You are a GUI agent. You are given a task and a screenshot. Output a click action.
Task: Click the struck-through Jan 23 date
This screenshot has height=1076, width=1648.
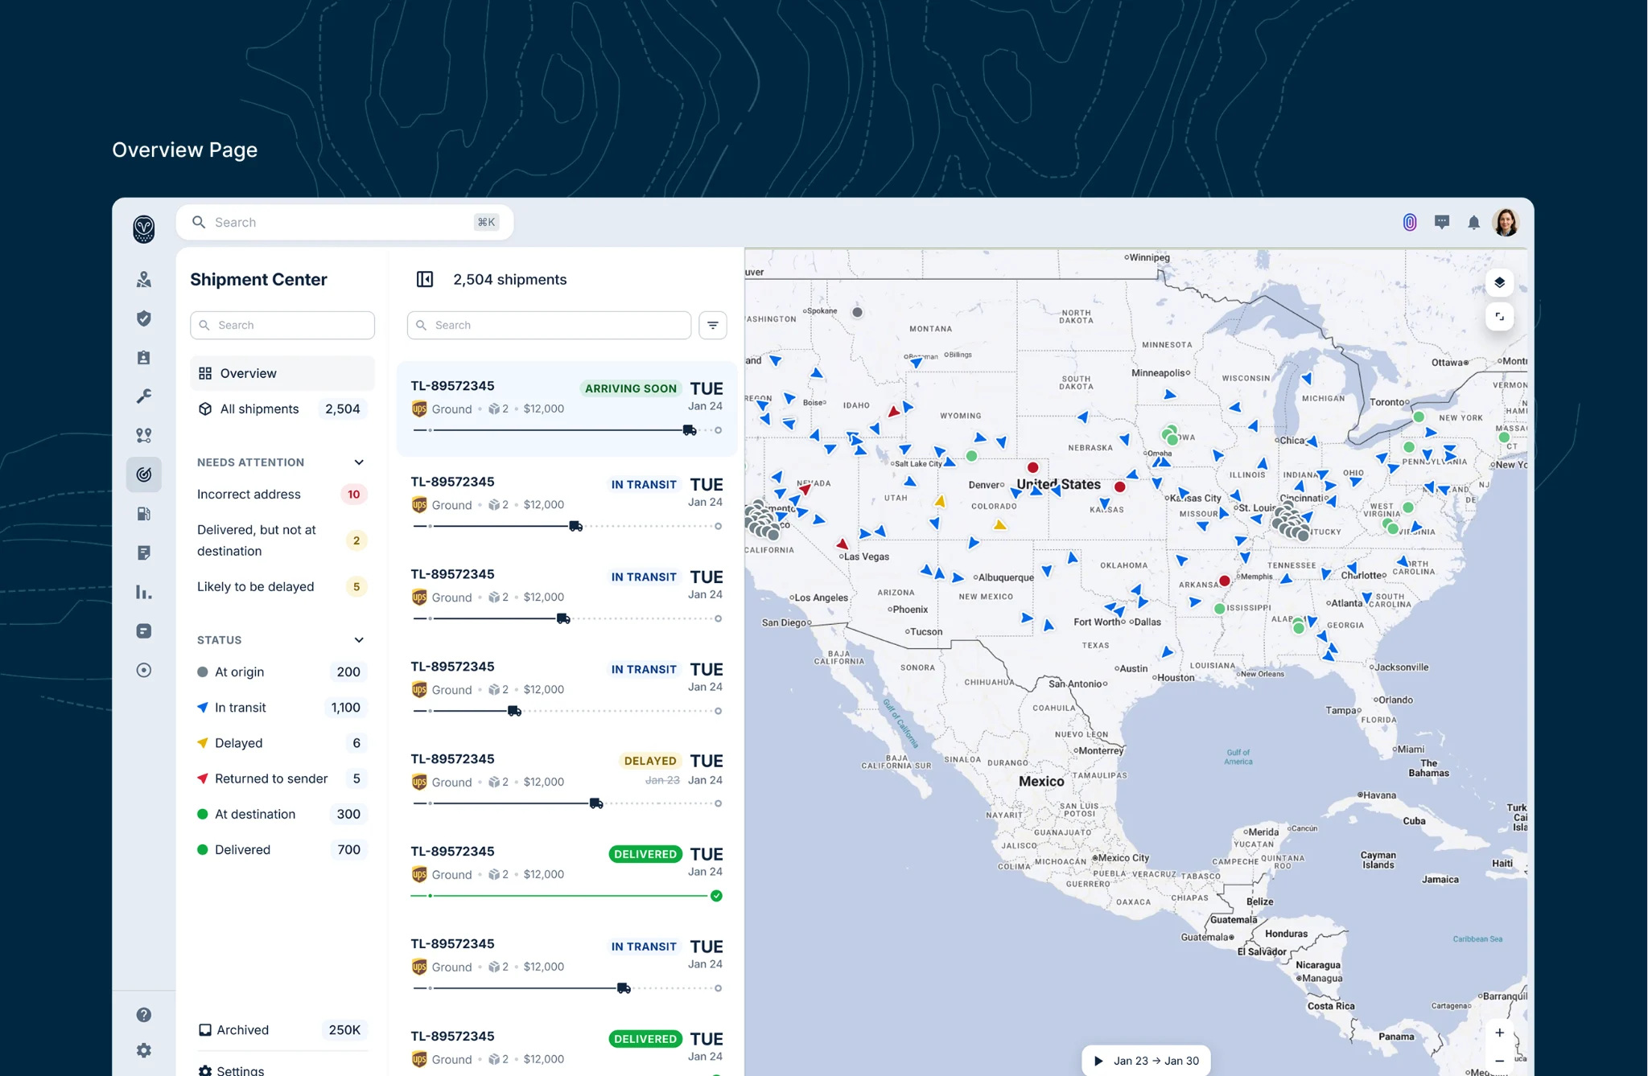[x=662, y=780]
